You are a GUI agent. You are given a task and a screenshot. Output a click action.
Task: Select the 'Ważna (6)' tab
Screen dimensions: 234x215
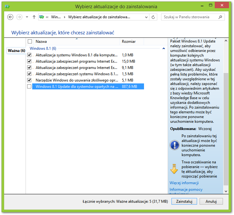click(16, 51)
